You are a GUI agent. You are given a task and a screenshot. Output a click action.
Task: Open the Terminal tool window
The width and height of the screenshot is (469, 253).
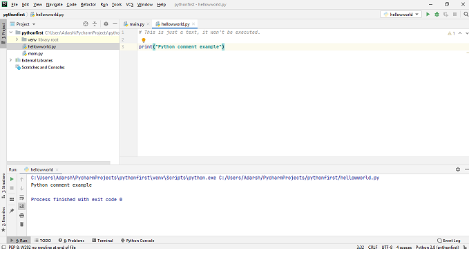click(x=102, y=241)
